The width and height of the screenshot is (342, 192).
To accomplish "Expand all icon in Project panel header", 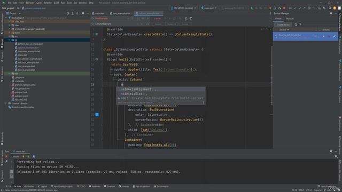I will point(73,13).
